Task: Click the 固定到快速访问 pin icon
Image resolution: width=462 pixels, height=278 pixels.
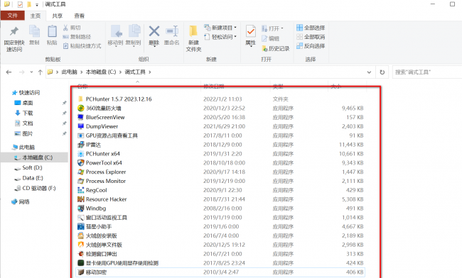Action: 14,31
